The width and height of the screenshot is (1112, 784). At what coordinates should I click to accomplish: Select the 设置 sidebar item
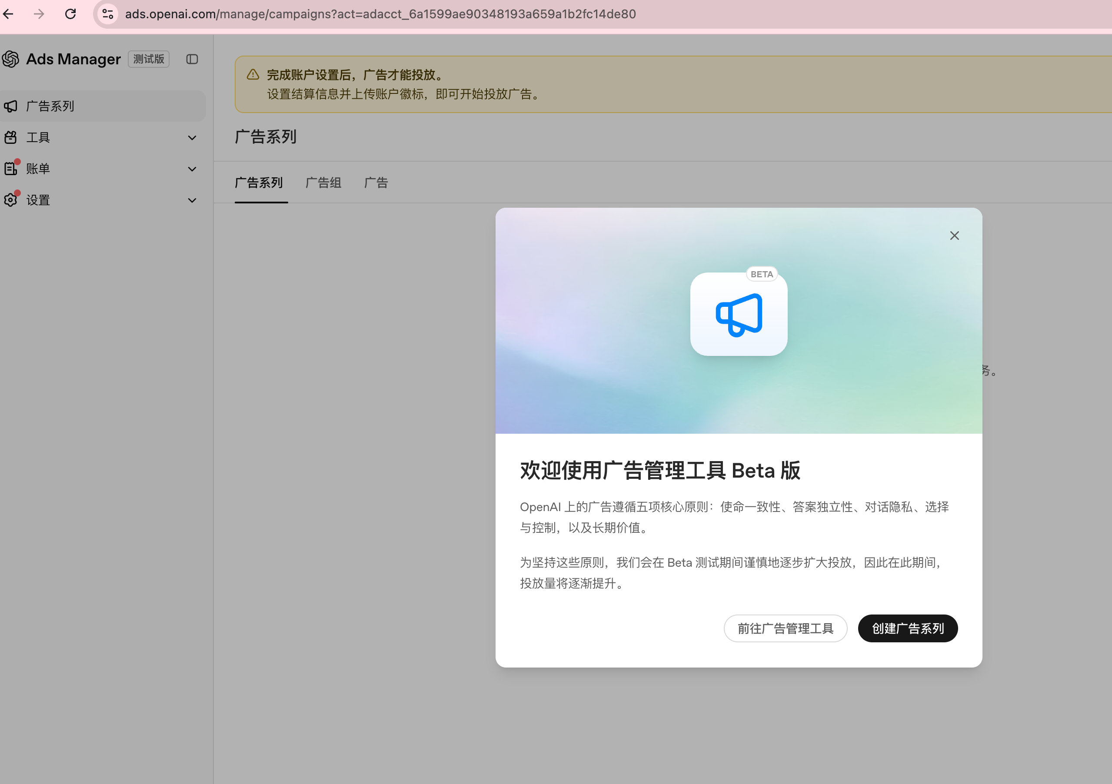coord(103,200)
